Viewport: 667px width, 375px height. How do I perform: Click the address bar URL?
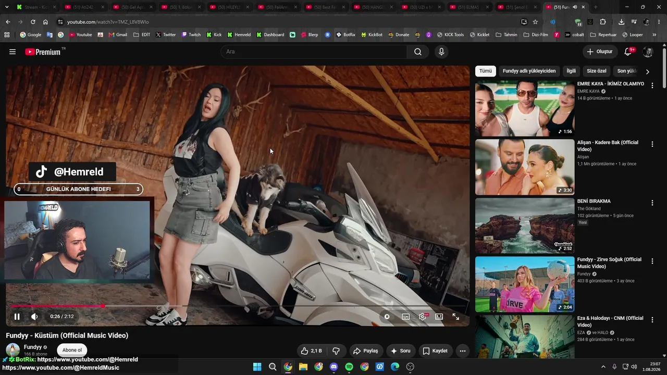[108, 22]
